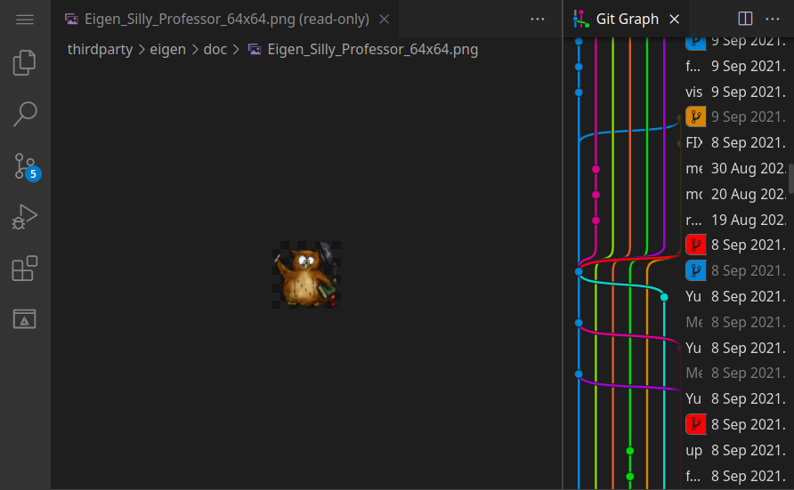Select the Git Graph tab
Screen dimensions: 794x490
[627, 20]
